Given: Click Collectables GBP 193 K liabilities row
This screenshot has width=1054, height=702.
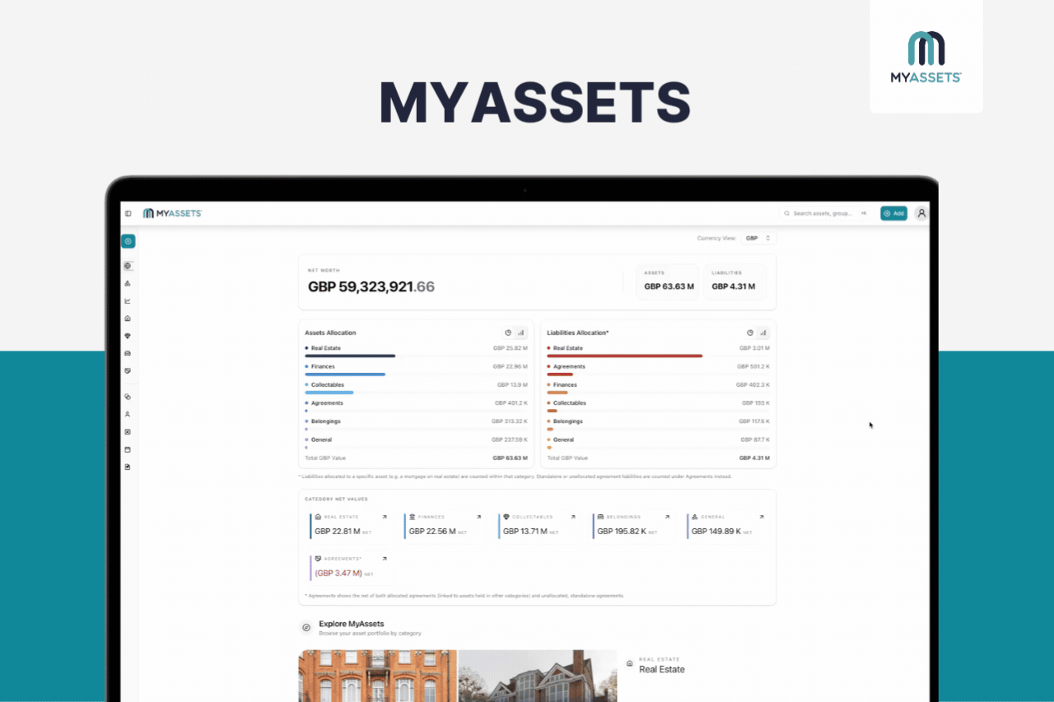Looking at the screenshot, I should click(x=658, y=406).
